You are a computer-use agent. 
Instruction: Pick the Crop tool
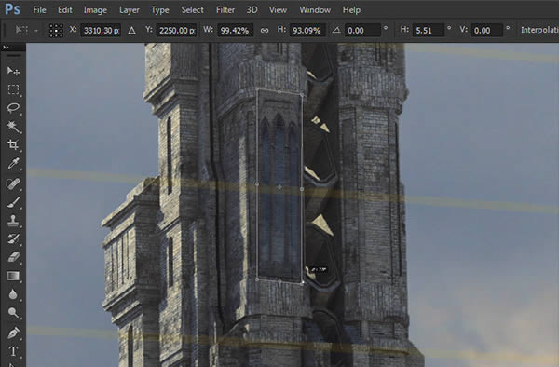pos(13,144)
